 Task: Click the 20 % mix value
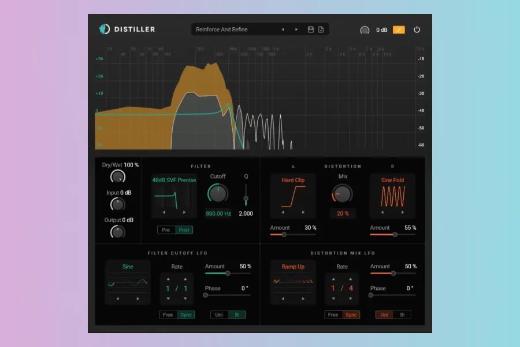pos(343,213)
